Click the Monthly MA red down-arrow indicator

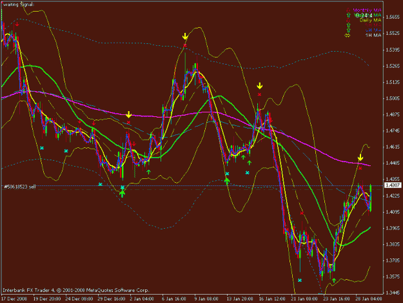[348, 10]
